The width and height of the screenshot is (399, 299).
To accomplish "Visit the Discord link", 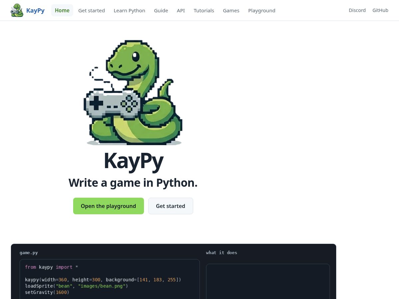I will point(357,10).
